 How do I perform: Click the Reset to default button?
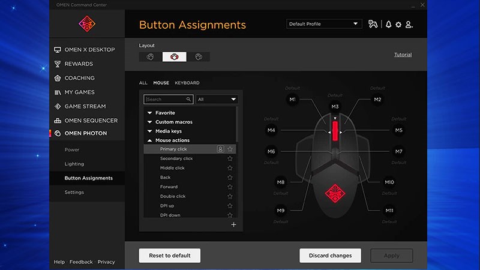[x=170, y=256]
